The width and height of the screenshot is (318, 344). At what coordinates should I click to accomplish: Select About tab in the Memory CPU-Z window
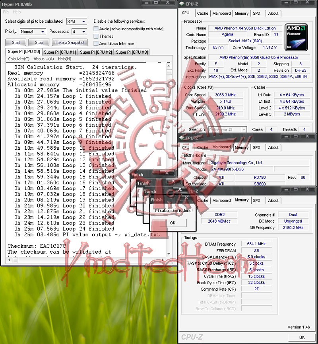273,201
